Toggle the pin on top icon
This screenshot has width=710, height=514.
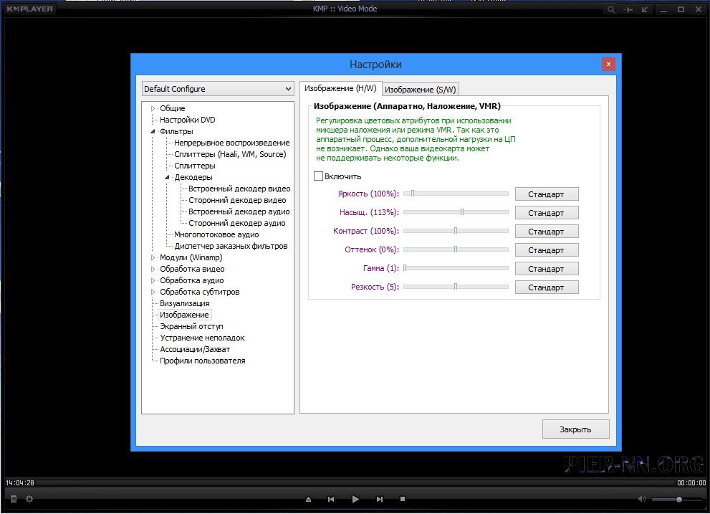[628, 9]
